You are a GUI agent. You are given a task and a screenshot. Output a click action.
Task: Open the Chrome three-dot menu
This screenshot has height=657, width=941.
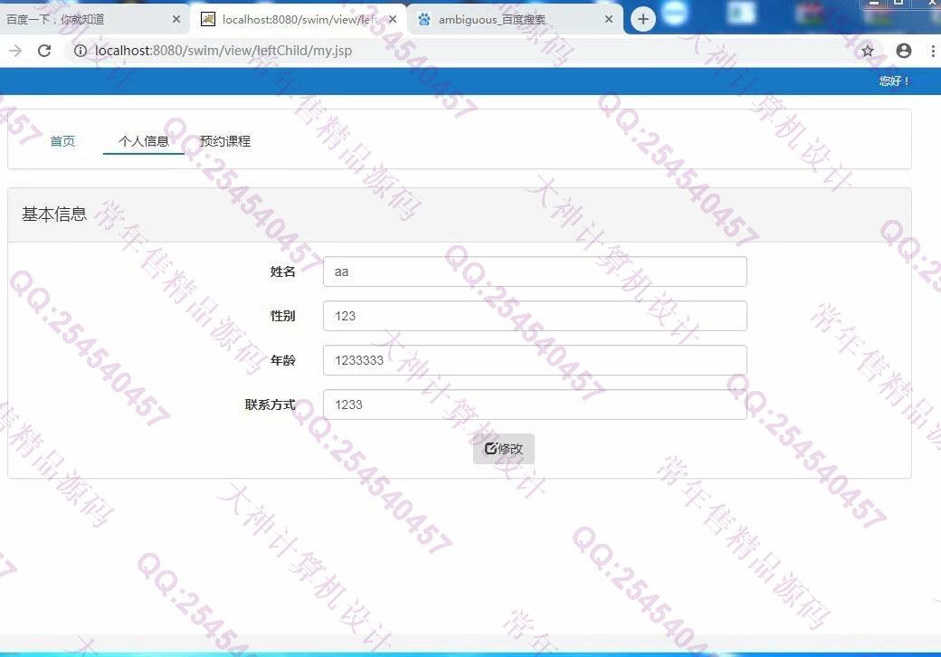click(x=933, y=51)
